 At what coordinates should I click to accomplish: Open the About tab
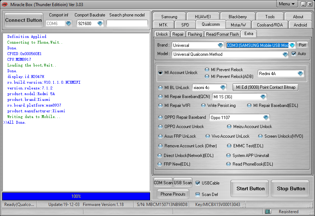pyautogui.click(x=298, y=16)
